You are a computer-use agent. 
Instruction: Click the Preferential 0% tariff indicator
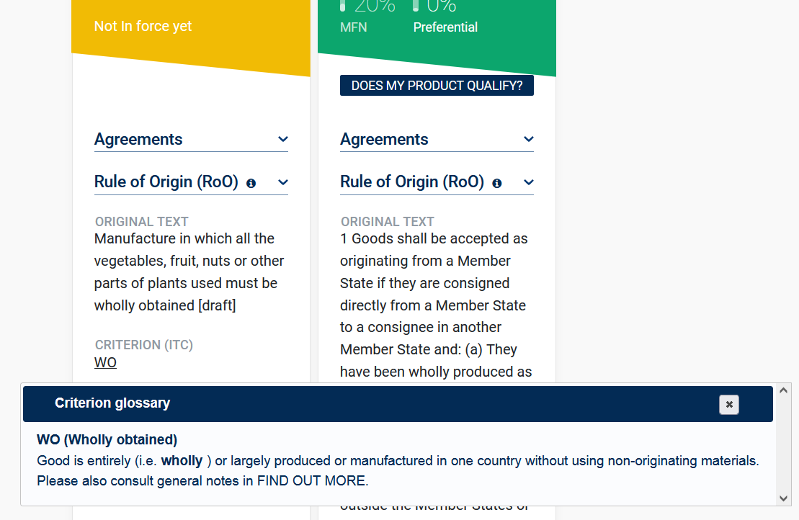coord(435,7)
